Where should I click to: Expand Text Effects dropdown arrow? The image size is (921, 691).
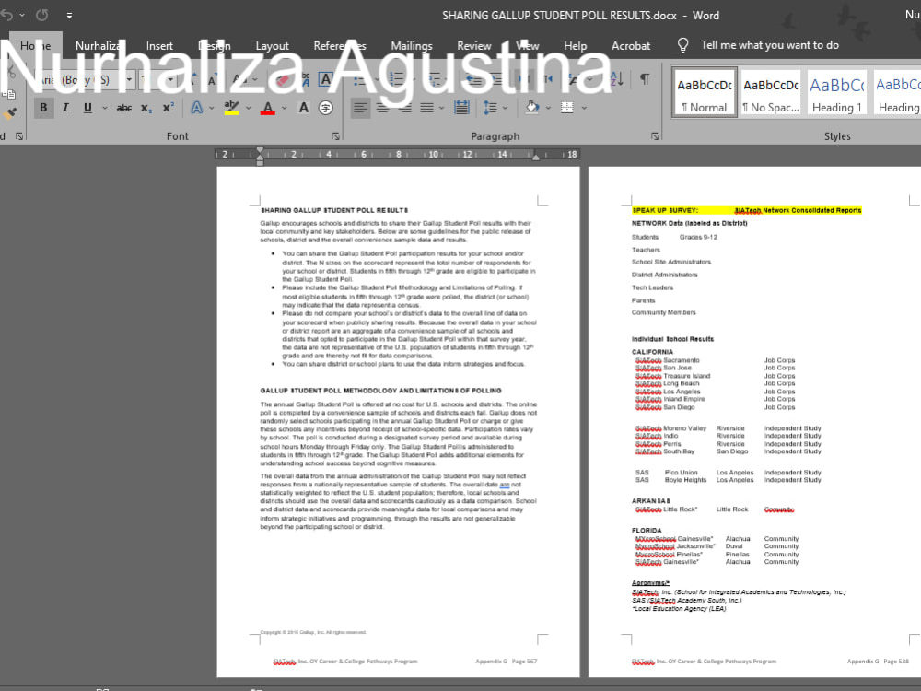pyautogui.click(x=212, y=108)
